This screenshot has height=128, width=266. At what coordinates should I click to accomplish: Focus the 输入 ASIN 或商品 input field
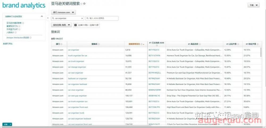[102, 18]
